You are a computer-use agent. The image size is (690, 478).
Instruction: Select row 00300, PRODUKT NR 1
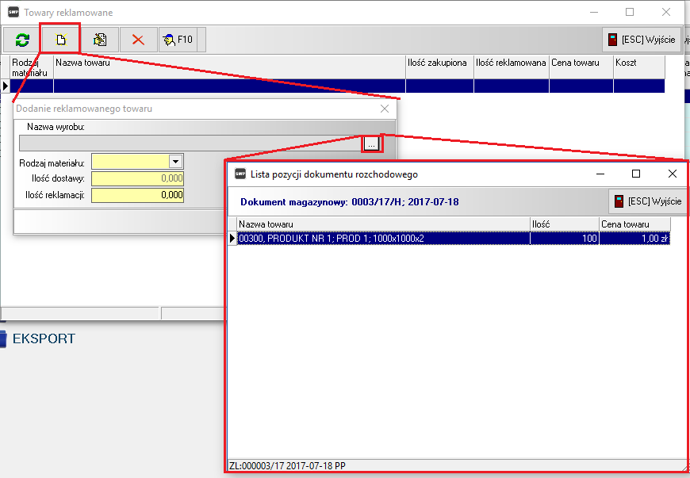[381, 238]
